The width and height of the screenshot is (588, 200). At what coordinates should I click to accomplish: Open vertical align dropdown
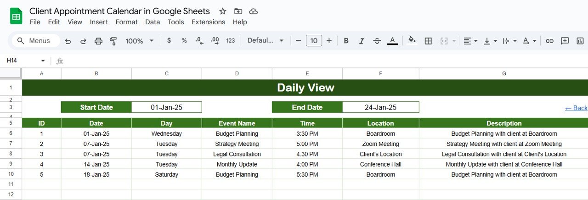click(x=490, y=41)
